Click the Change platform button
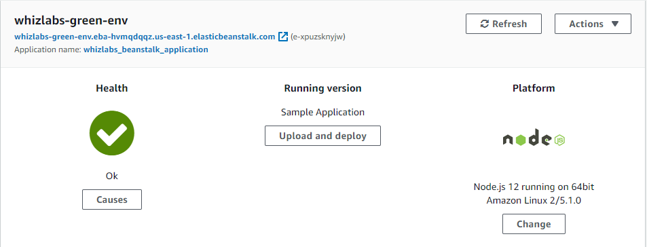 (534, 224)
